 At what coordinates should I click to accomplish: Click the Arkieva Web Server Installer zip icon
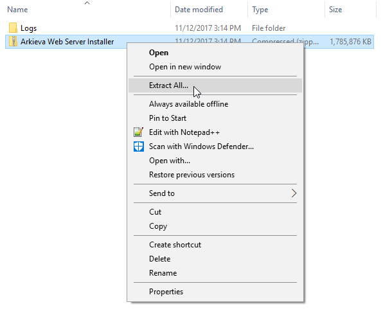pyautogui.click(x=13, y=41)
